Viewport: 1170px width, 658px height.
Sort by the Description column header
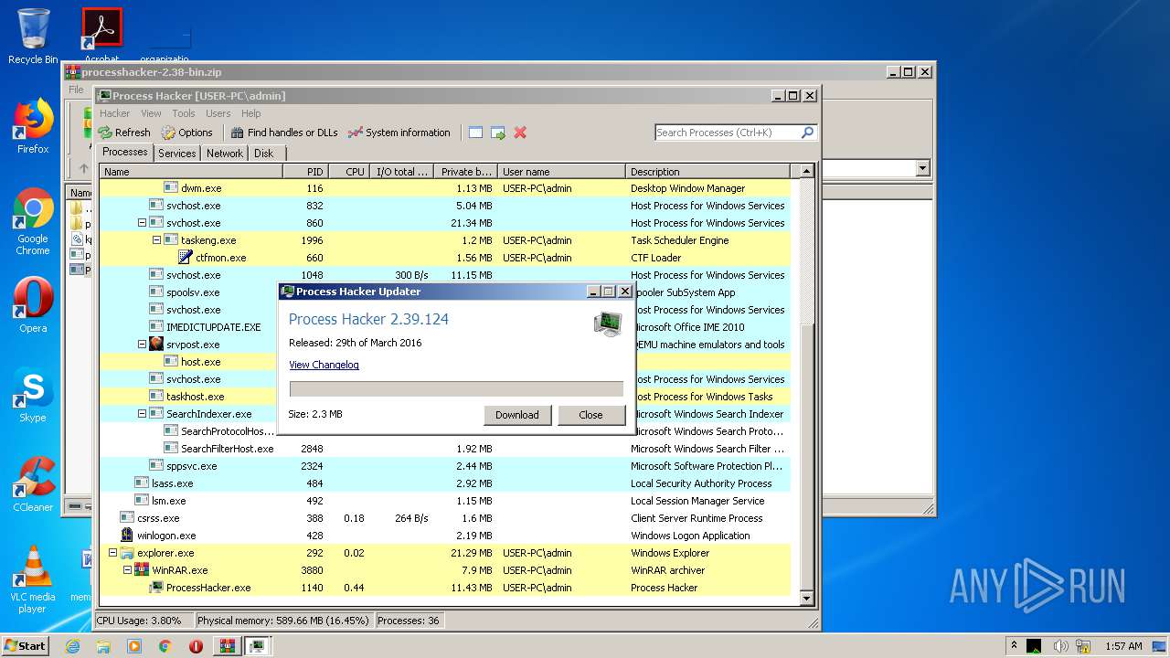pyautogui.click(x=708, y=171)
